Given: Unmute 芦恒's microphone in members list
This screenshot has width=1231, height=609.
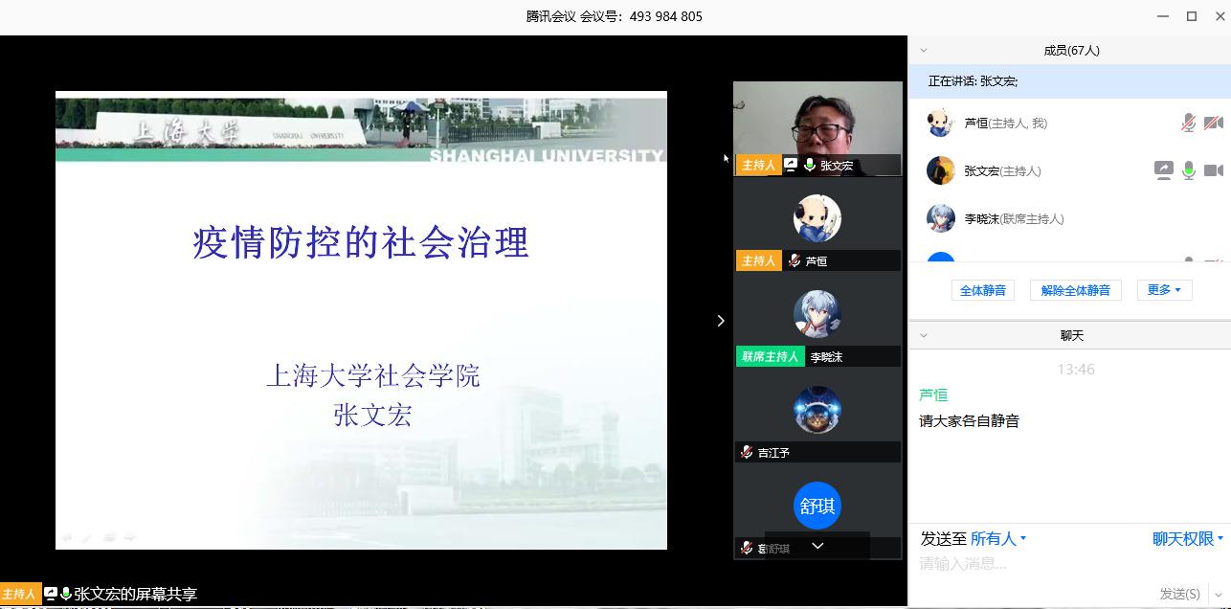Looking at the screenshot, I should click(x=1188, y=123).
